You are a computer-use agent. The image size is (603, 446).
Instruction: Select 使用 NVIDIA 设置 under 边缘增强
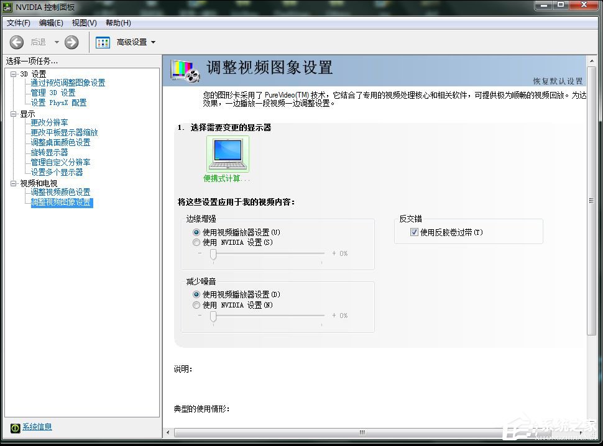coord(197,242)
